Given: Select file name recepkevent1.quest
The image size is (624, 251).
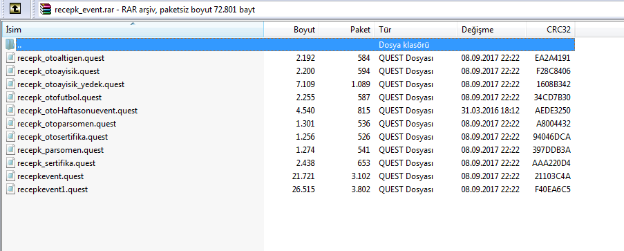Looking at the screenshot, I should 53,189.
